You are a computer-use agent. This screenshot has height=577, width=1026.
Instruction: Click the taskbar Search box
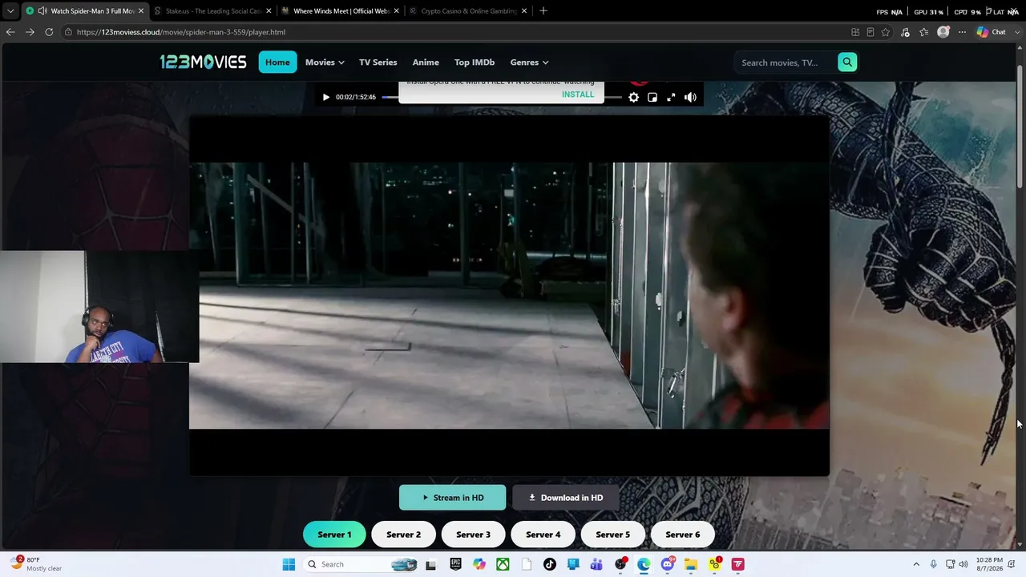click(362, 564)
